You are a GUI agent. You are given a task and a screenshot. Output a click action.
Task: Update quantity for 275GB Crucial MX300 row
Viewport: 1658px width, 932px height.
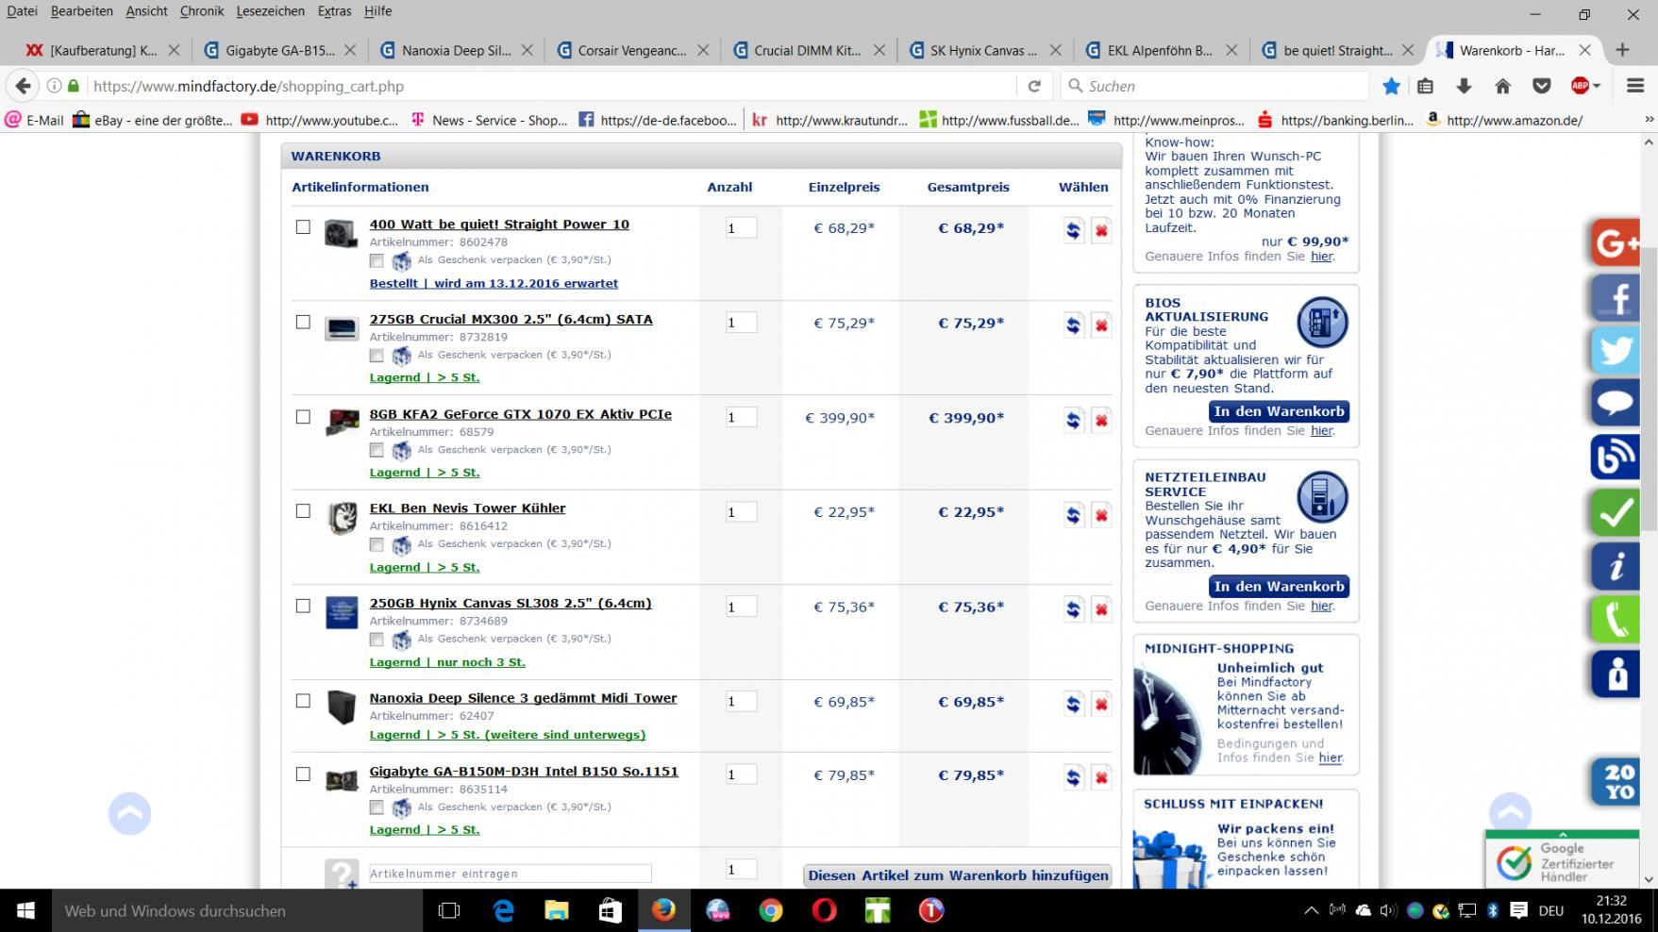coord(1073,325)
